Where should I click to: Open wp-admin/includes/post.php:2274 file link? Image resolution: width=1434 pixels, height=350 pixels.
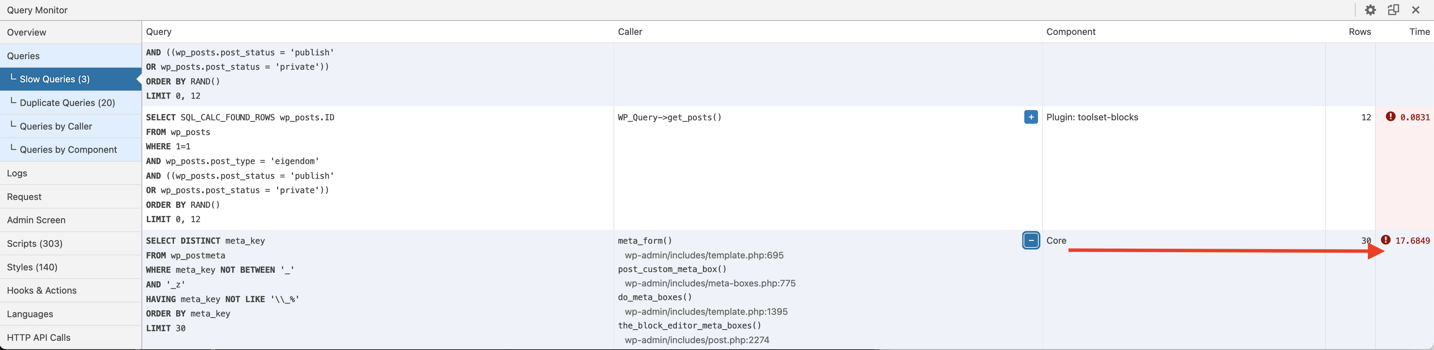[697, 339]
